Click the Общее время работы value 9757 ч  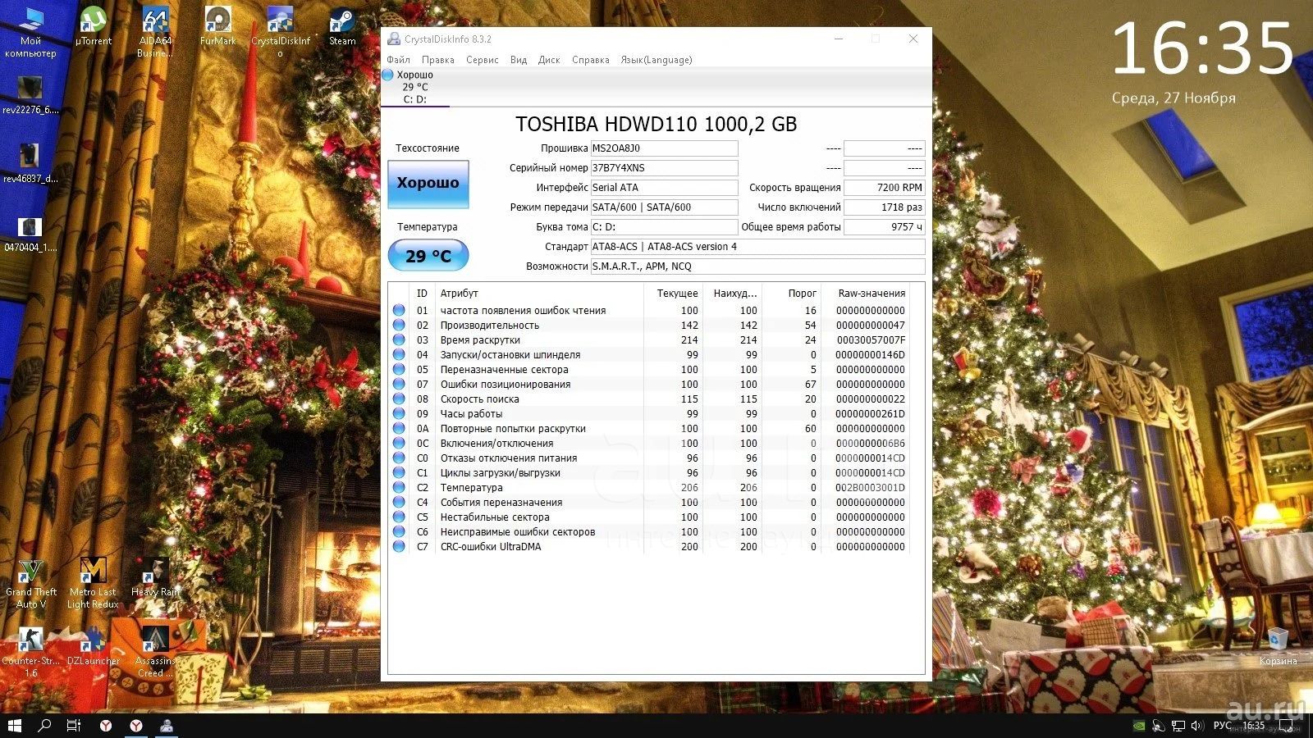pyautogui.click(x=885, y=227)
